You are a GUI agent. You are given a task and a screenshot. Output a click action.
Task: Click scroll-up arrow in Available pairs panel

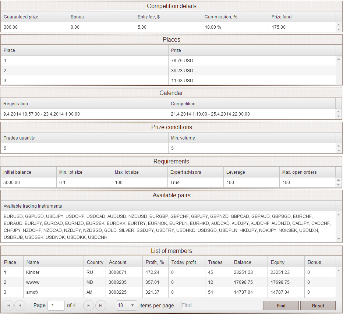point(339,214)
